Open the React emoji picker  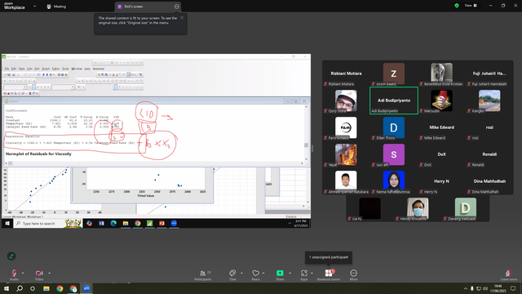coord(255,274)
